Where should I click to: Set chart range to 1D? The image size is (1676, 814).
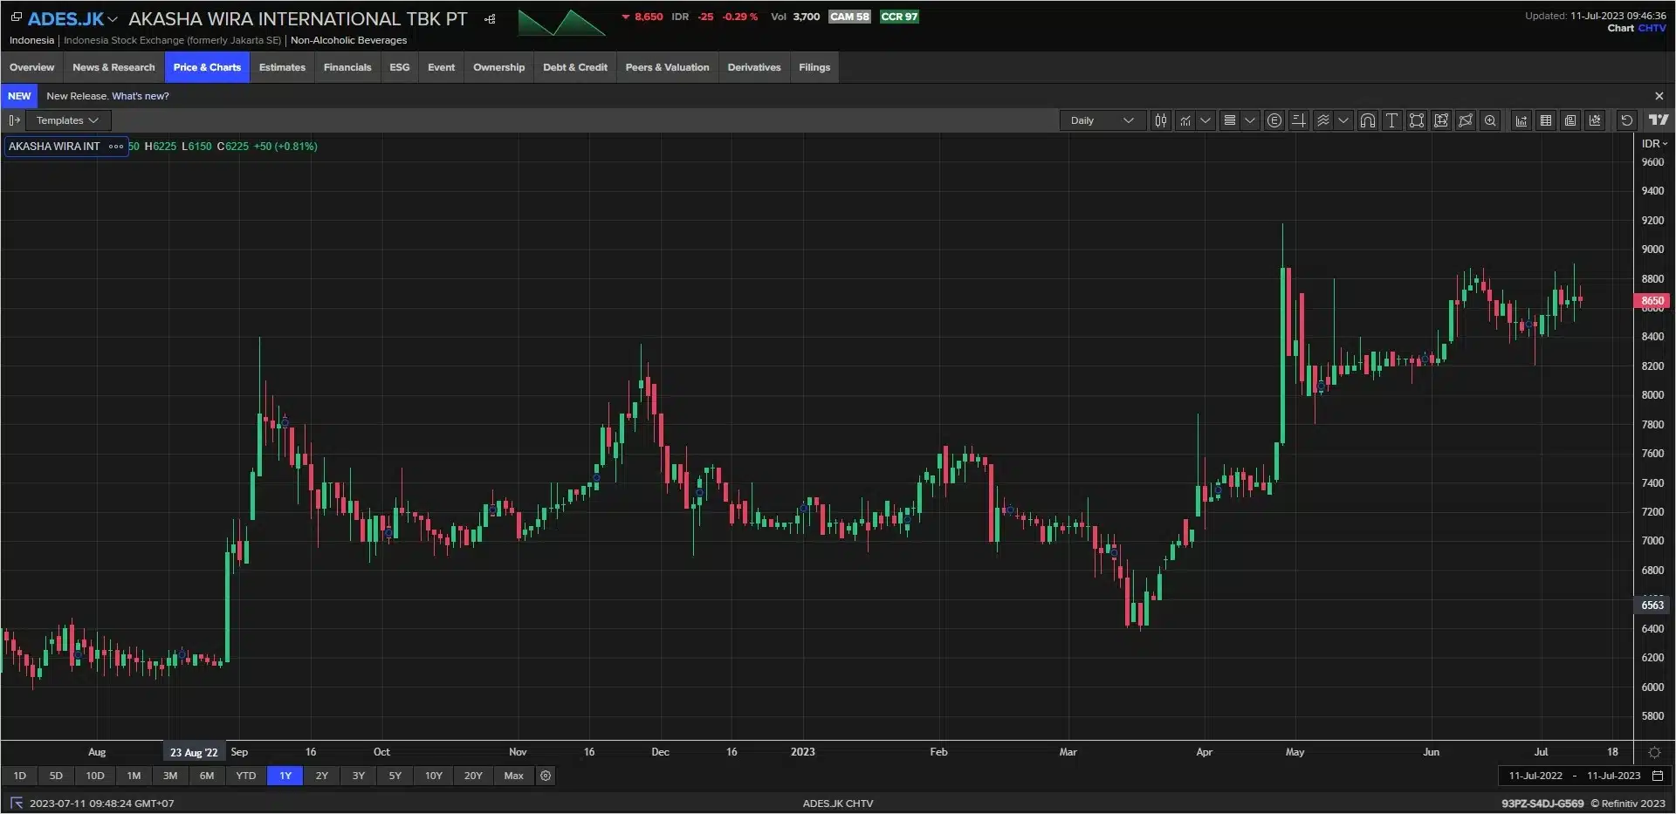(x=19, y=776)
